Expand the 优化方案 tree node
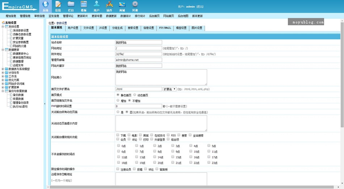344x189 pixels. coord(3,80)
